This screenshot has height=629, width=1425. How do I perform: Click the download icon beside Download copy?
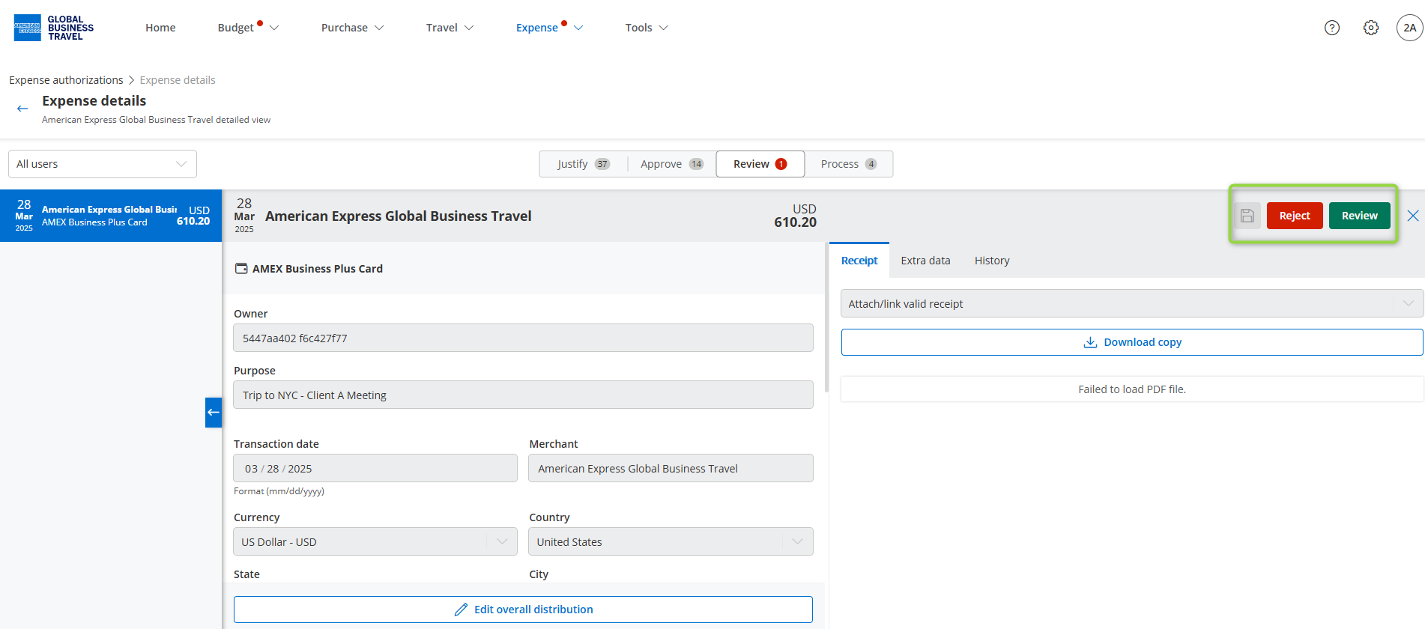(x=1090, y=342)
